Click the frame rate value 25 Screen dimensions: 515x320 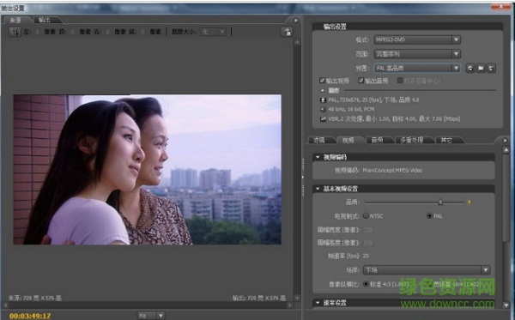[x=366, y=256]
